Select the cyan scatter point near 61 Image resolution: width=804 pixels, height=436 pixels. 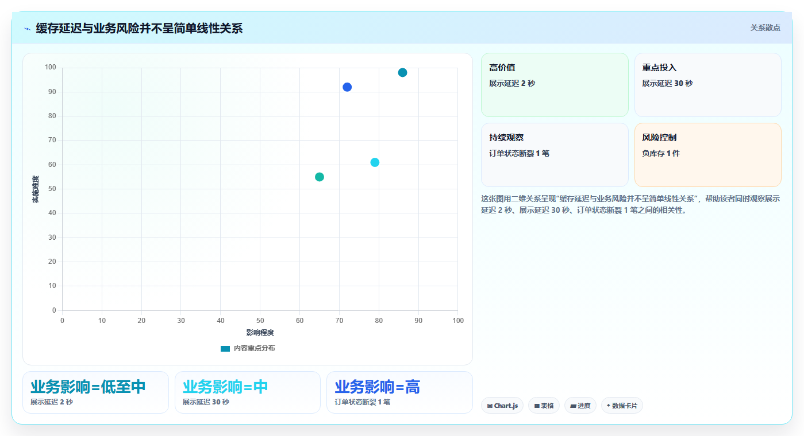pyautogui.click(x=375, y=162)
